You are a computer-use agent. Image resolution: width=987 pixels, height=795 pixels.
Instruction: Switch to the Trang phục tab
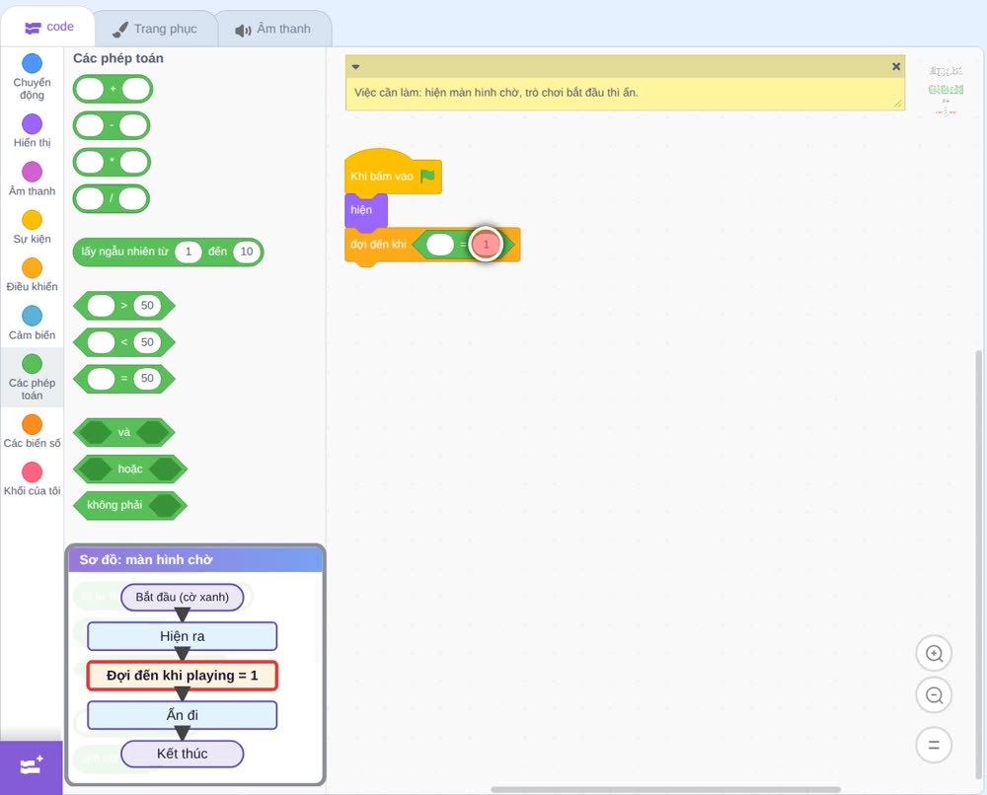[155, 29]
